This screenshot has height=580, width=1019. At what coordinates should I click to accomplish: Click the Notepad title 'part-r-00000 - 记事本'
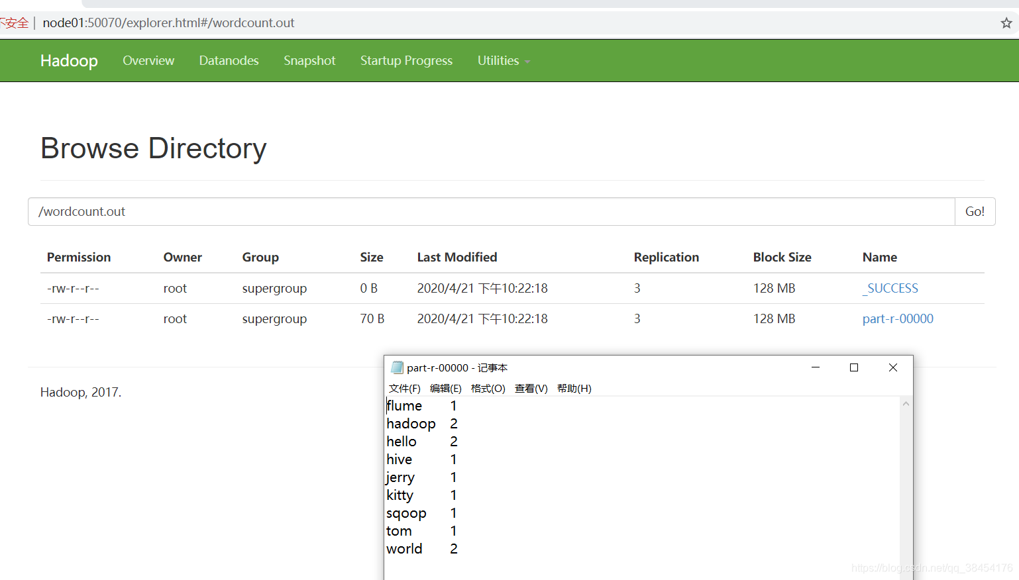click(457, 367)
